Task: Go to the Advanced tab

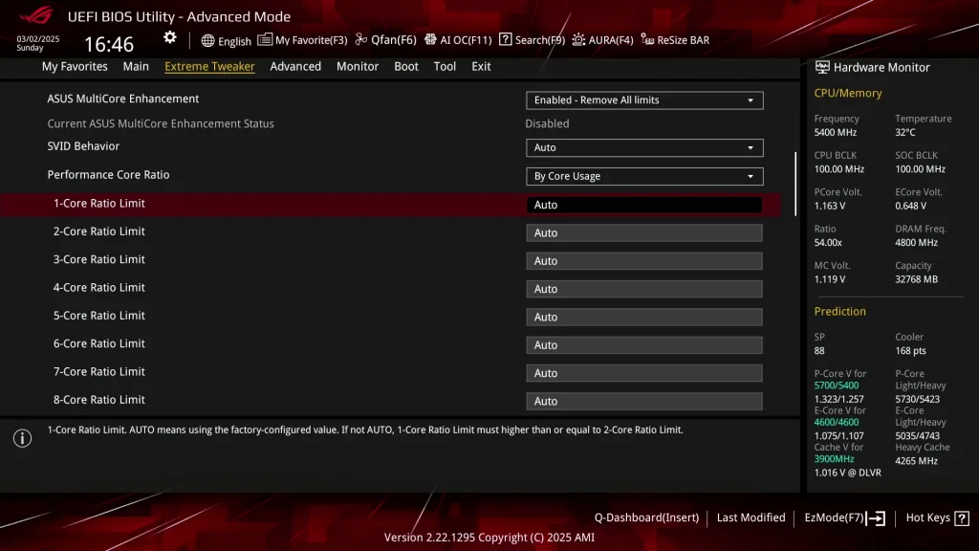Action: tap(295, 66)
